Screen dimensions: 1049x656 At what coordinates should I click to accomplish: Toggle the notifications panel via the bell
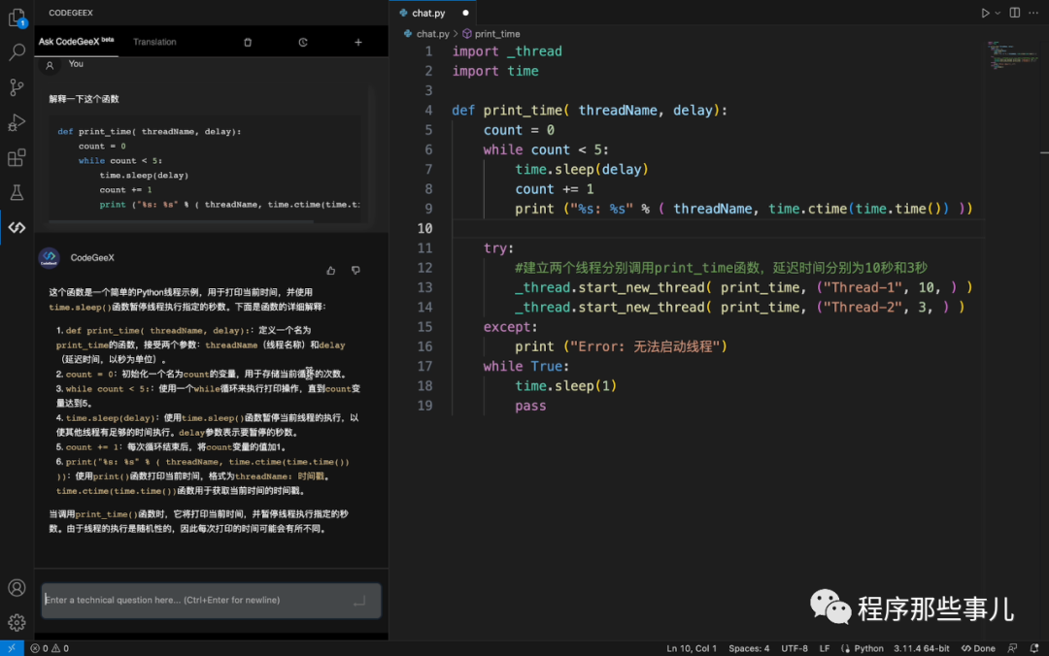tap(1032, 647)
